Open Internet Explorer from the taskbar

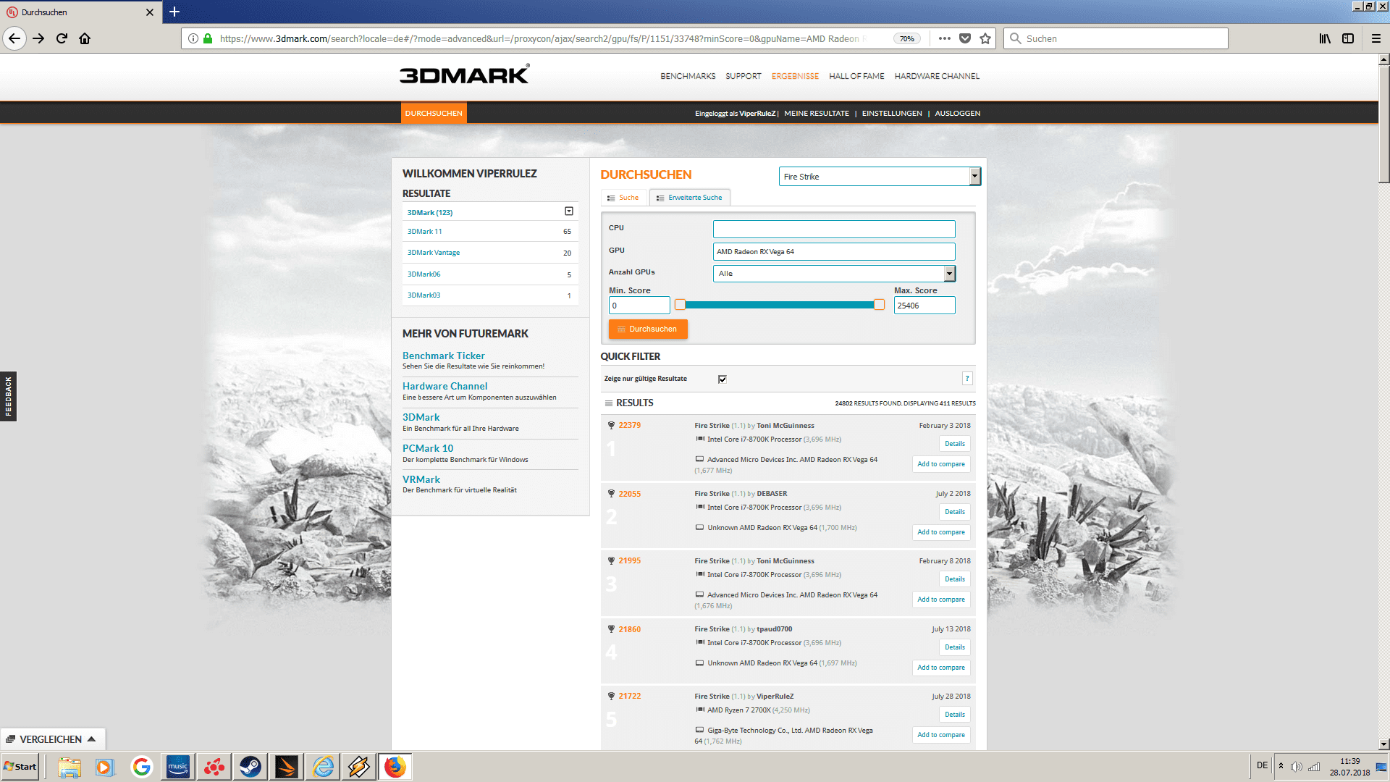(323, 767)
